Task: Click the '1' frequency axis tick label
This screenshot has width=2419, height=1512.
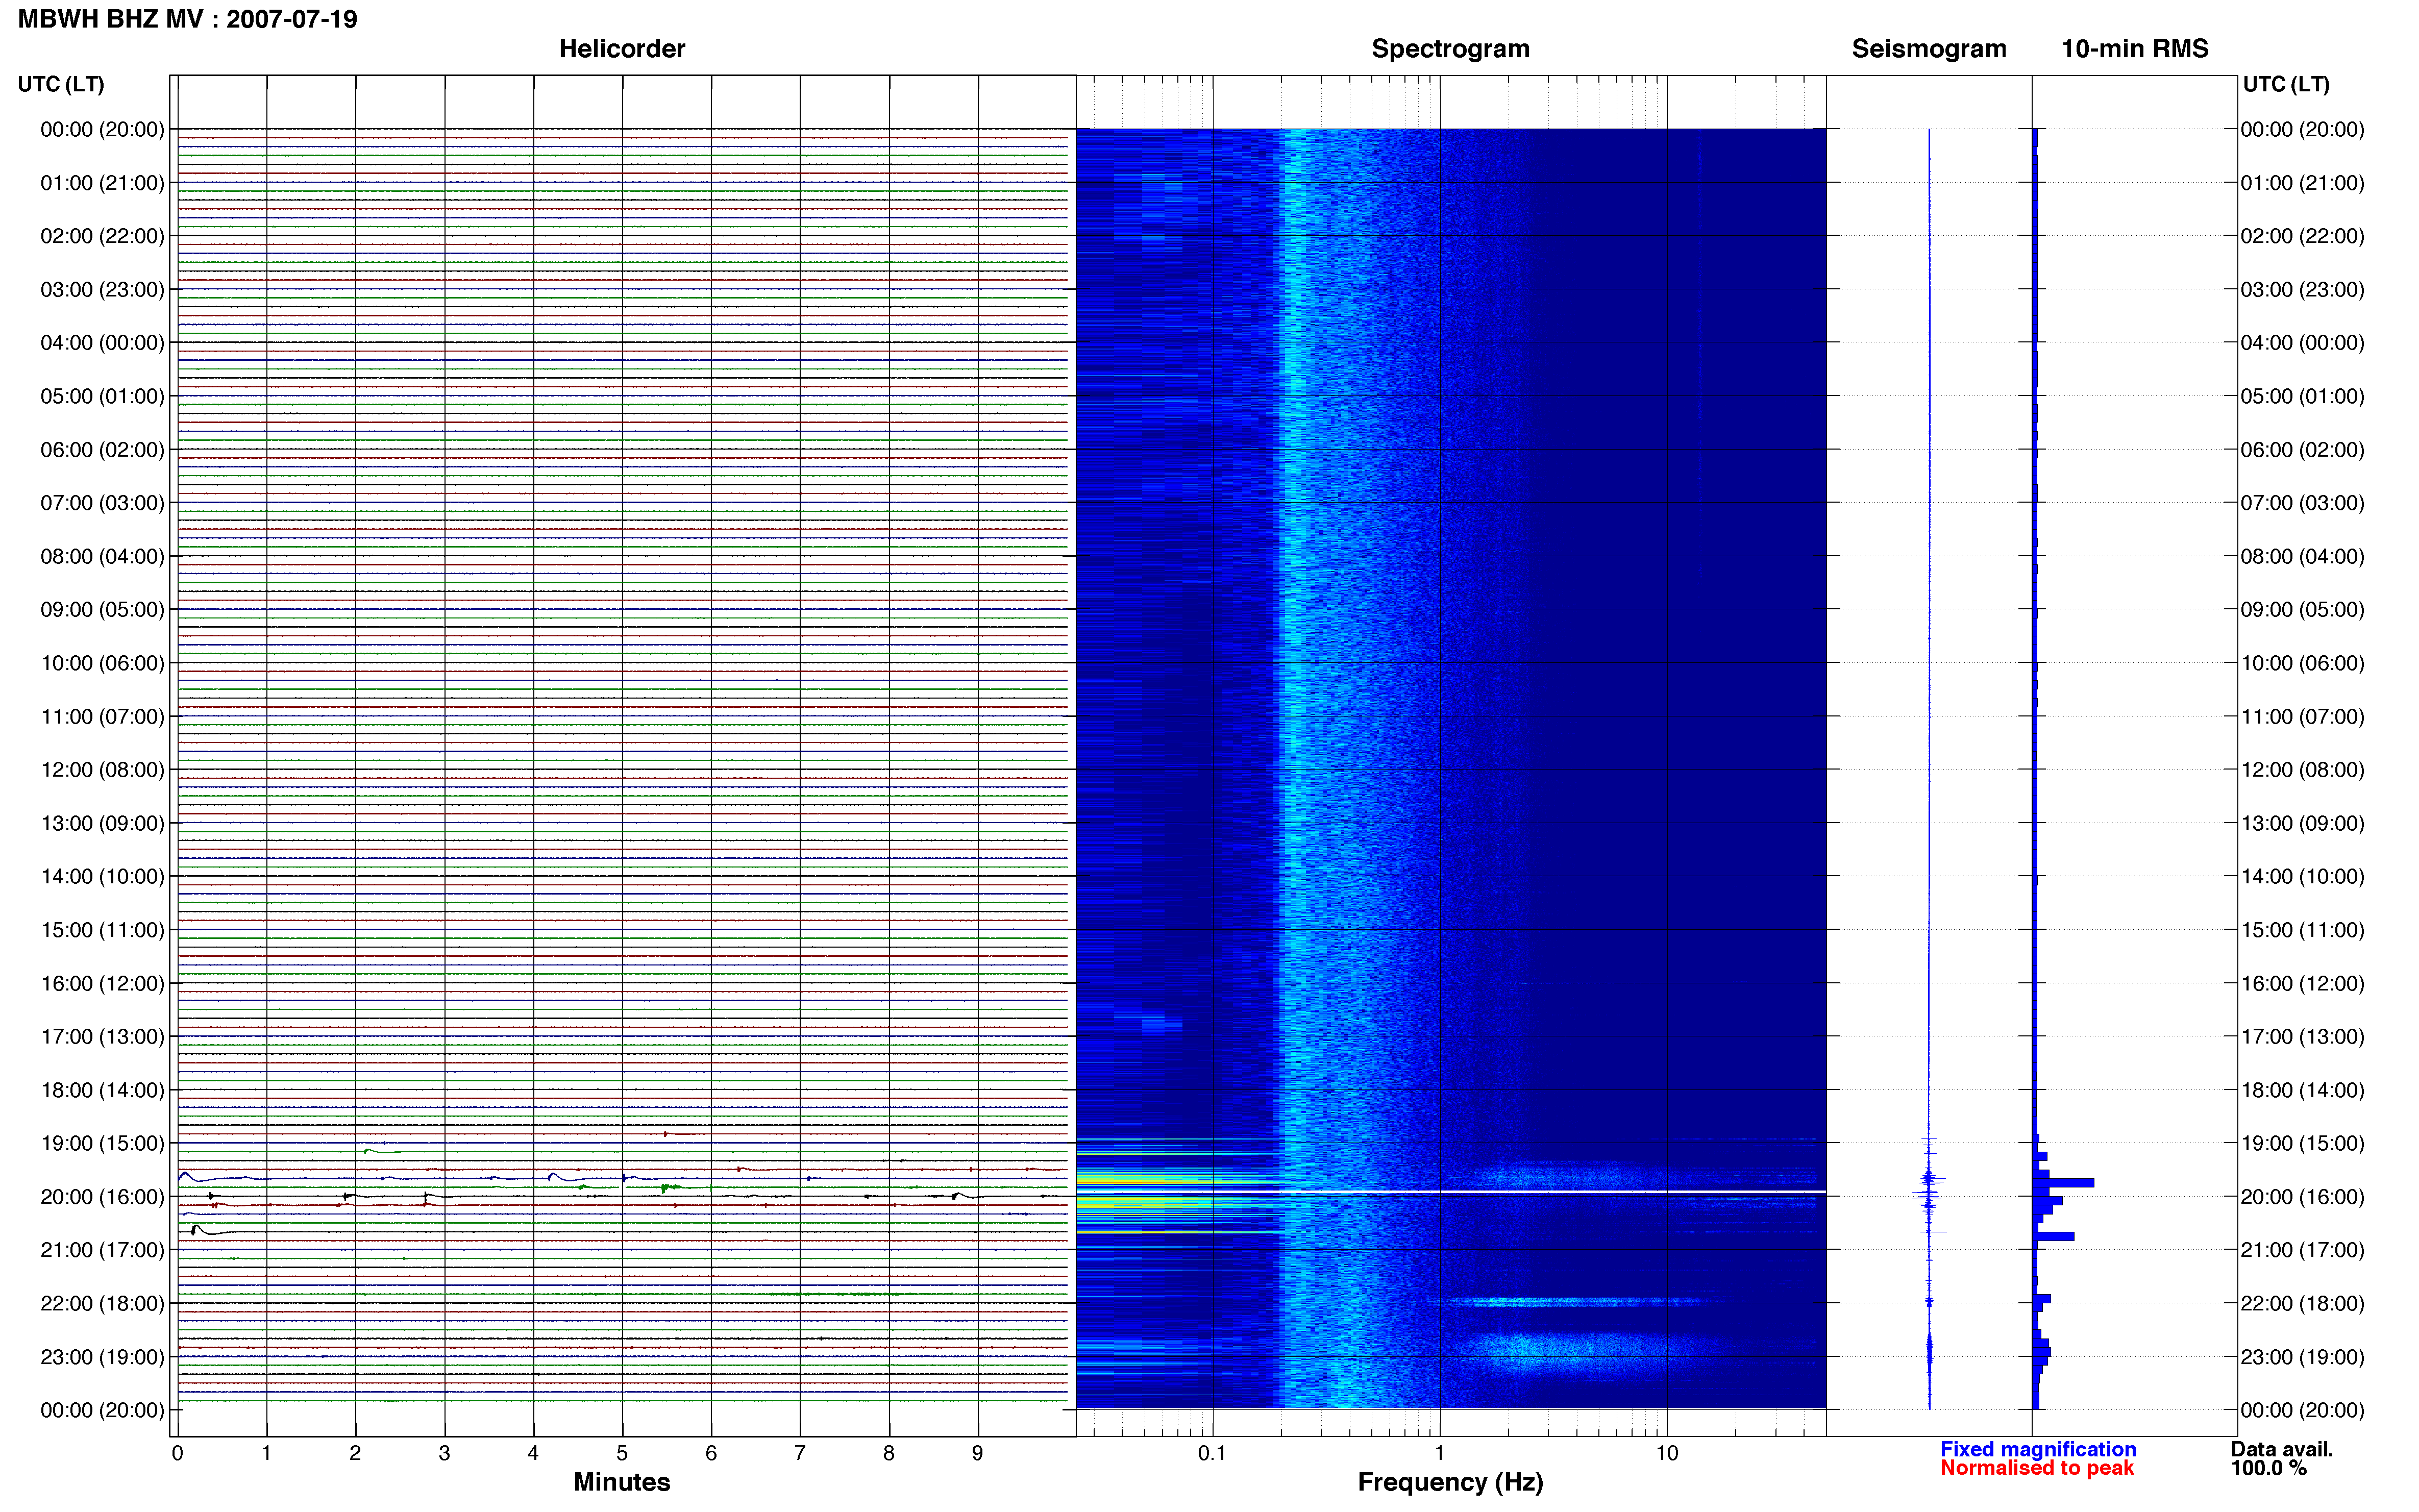Action: coord(1439,1453)
